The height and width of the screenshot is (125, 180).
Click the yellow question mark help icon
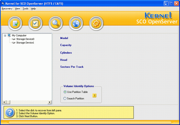[94, 95]
